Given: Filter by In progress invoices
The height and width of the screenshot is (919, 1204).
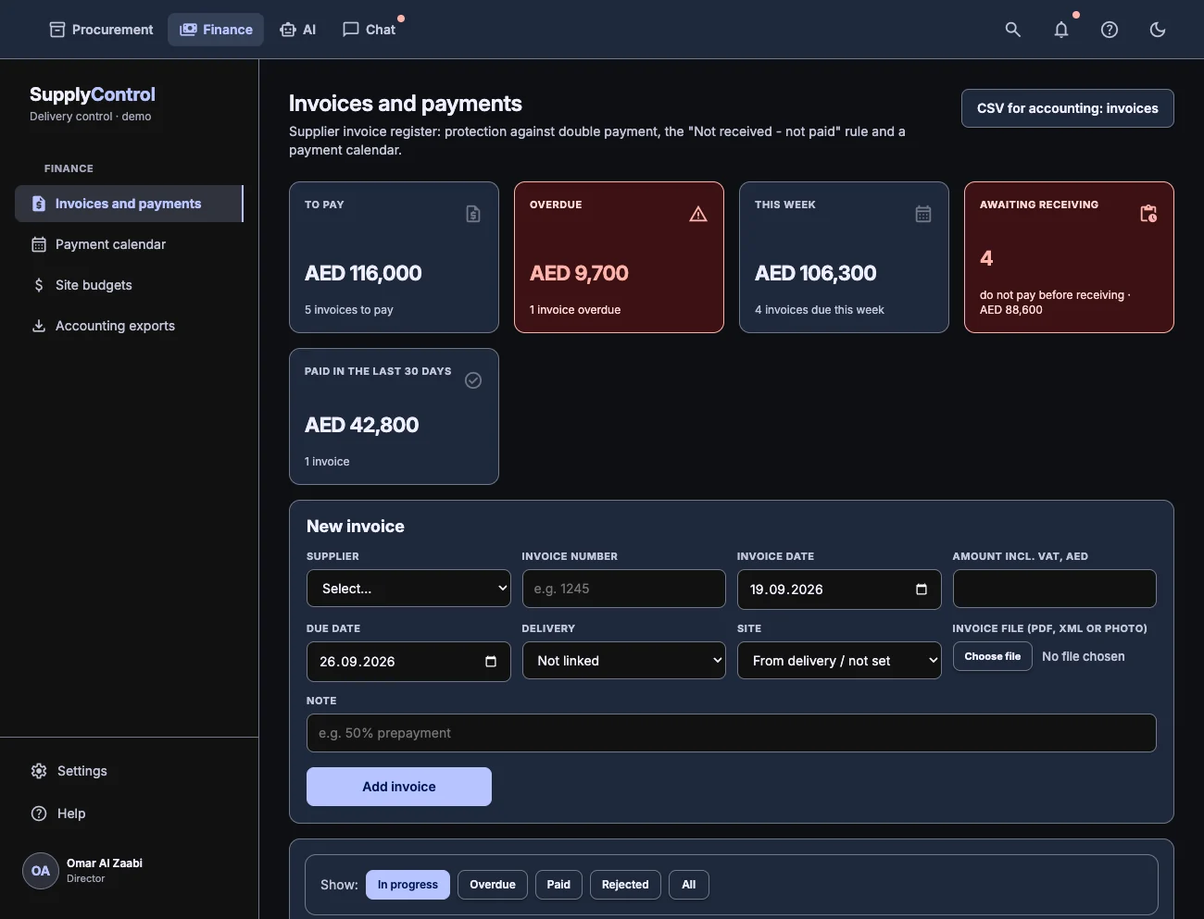Looking at the screenshot, I should point(408,885).
